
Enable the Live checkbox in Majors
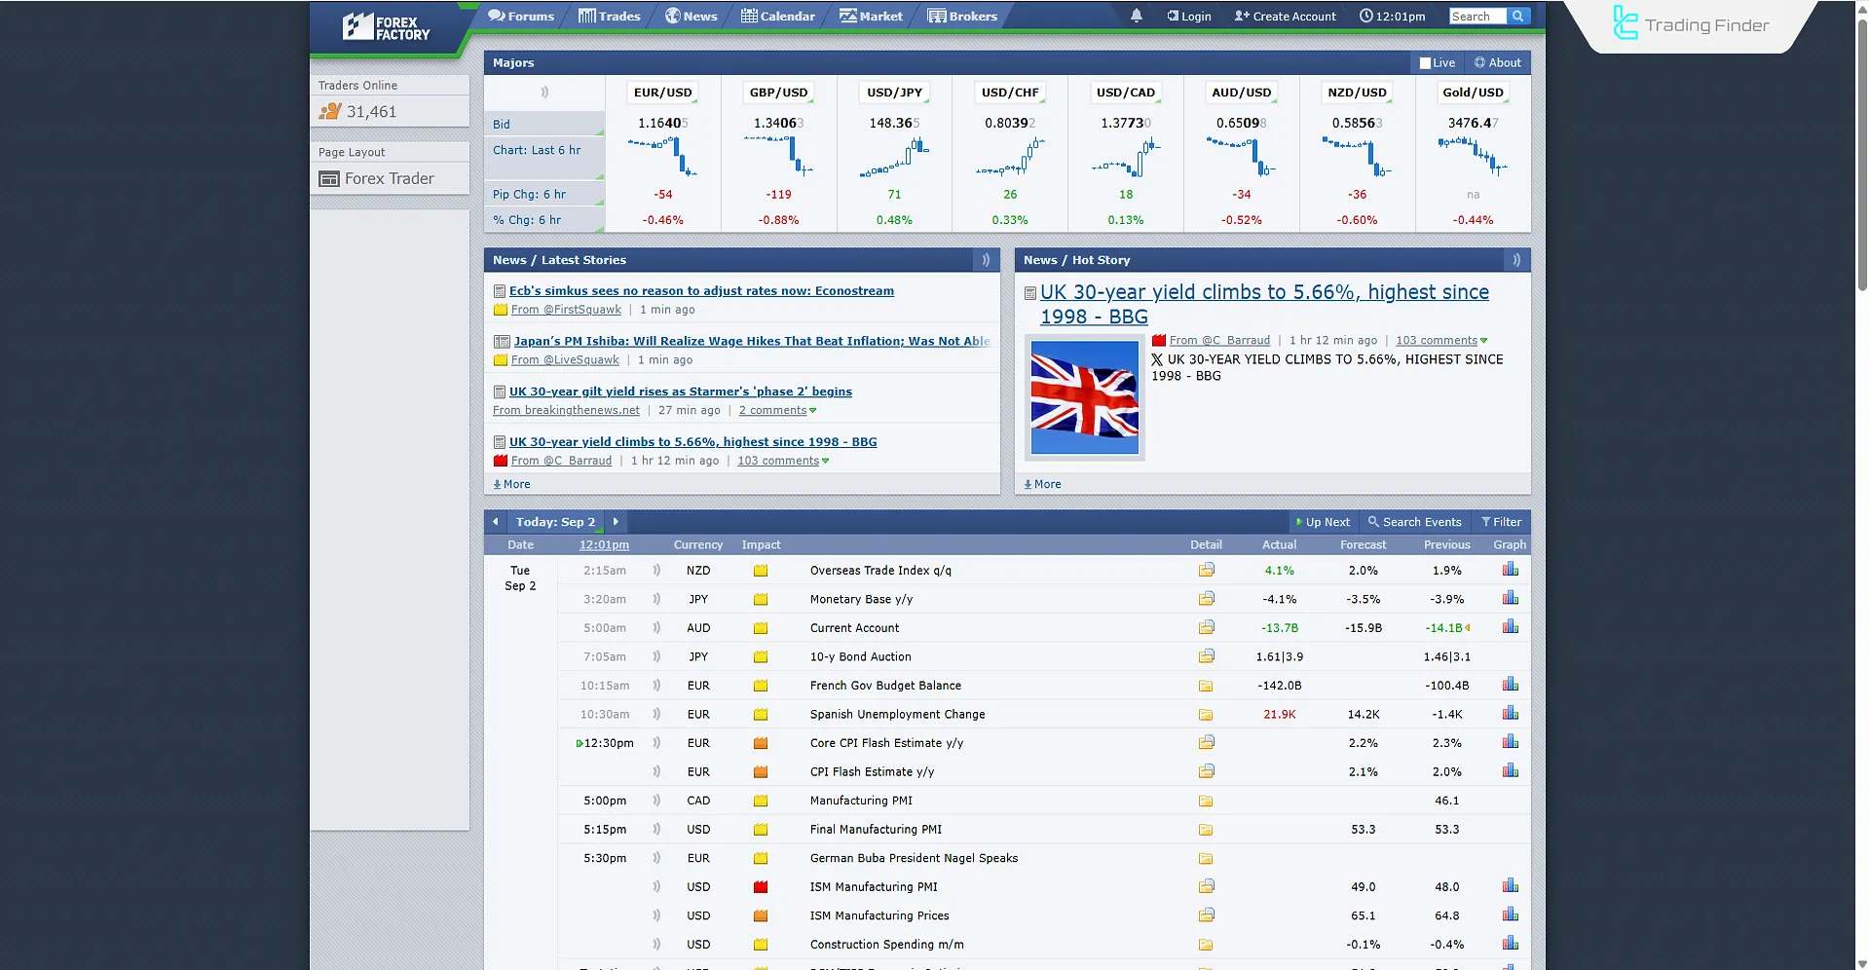pos(1425,63)
